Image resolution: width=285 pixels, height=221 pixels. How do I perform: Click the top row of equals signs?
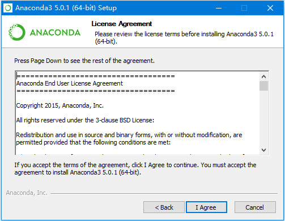96,76
